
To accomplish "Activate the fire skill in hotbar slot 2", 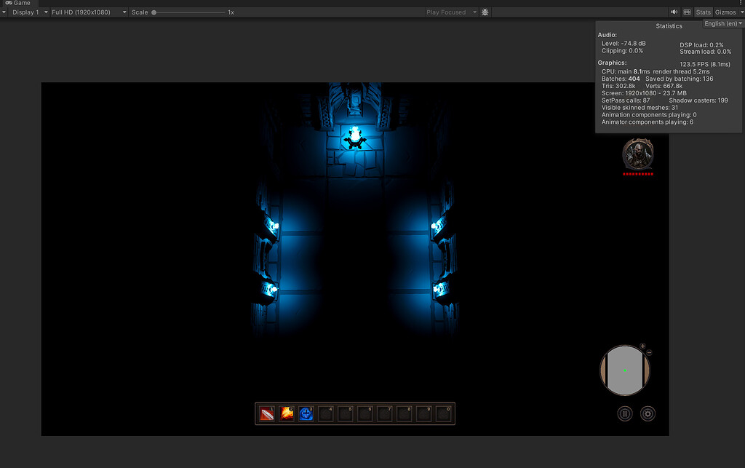I will coord(286,413).
